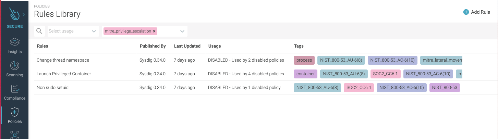Open the Insights section

15,46
